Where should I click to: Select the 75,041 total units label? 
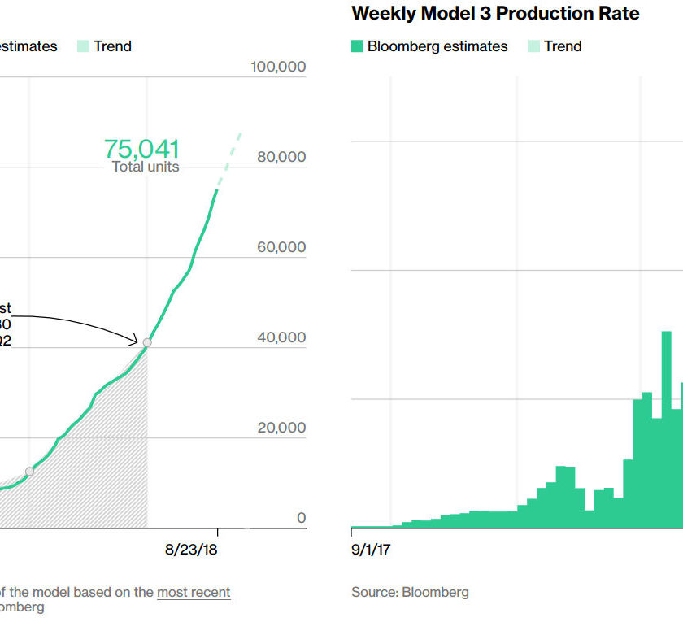pos(142,156)
